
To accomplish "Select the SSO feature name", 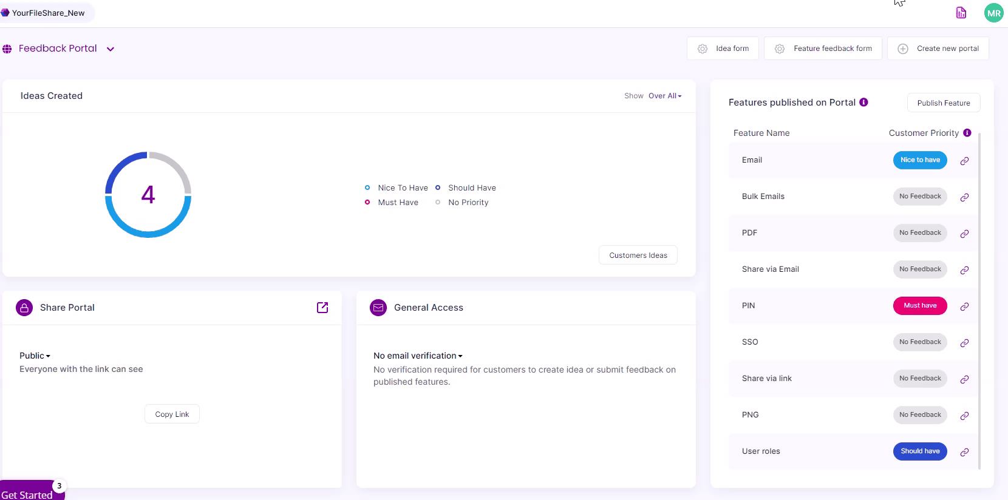I will coord(750,342).
